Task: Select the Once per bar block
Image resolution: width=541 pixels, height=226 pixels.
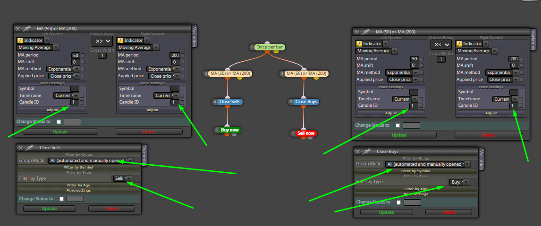Action: tap(270, 47)
